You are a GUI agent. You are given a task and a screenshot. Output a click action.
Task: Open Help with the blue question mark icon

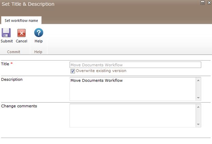[39, 33]
